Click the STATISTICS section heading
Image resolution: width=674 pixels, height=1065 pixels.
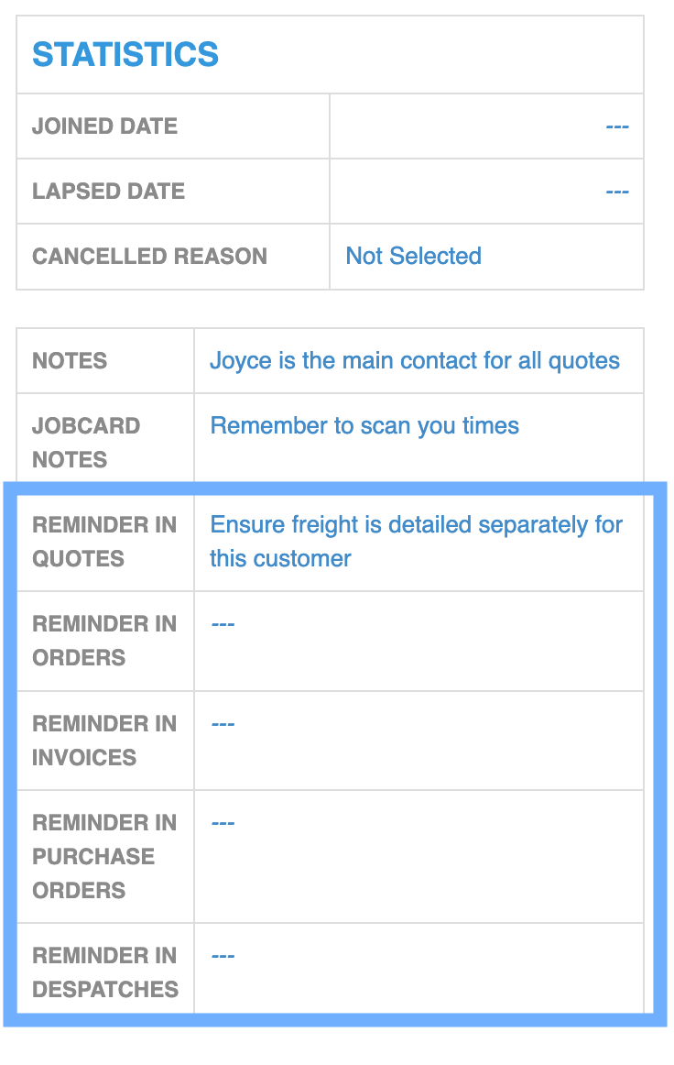tap(125, 54)
